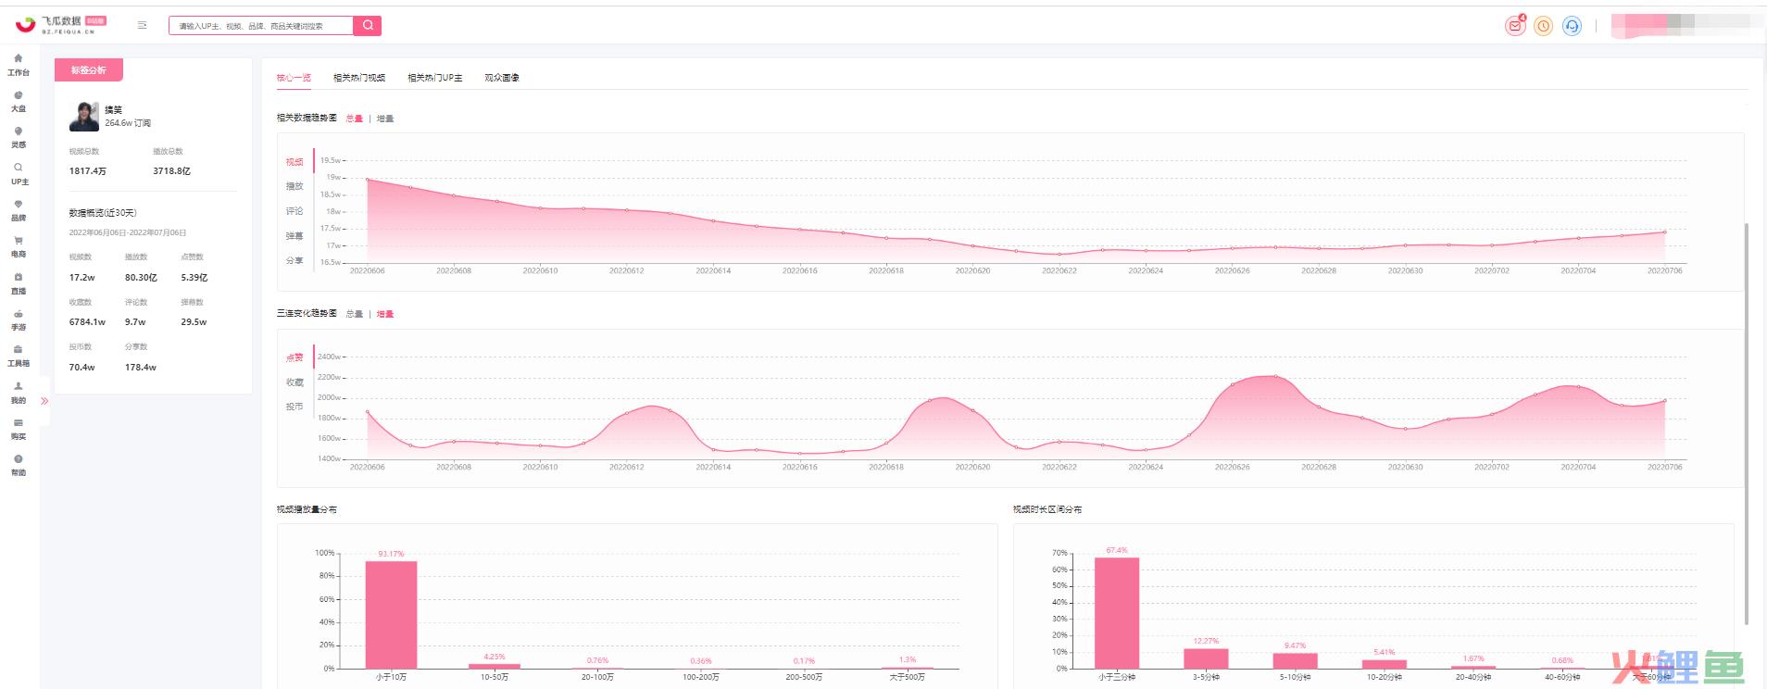1767x689 pixels.
Task: Open the 帮助 help sidebar item
Action: (x=19, y=465)
